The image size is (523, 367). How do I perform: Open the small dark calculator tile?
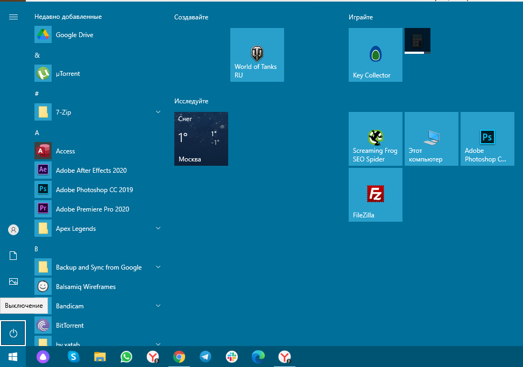coord(417,41)
